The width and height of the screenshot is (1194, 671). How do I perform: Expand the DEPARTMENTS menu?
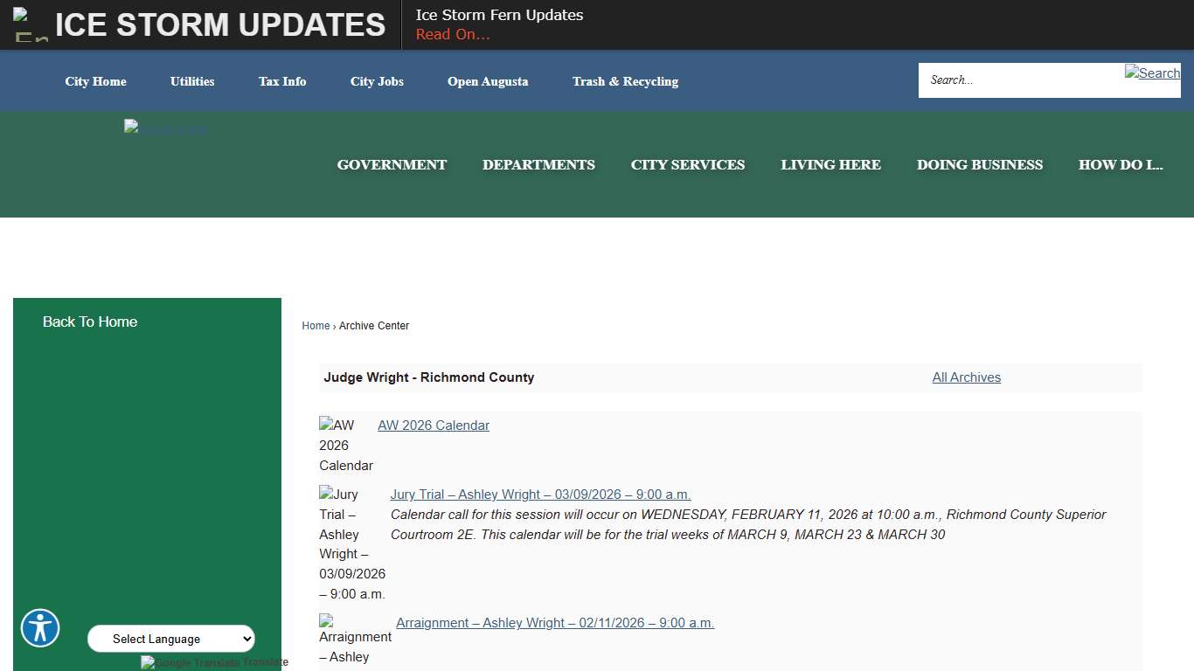[x=538, y=164]
